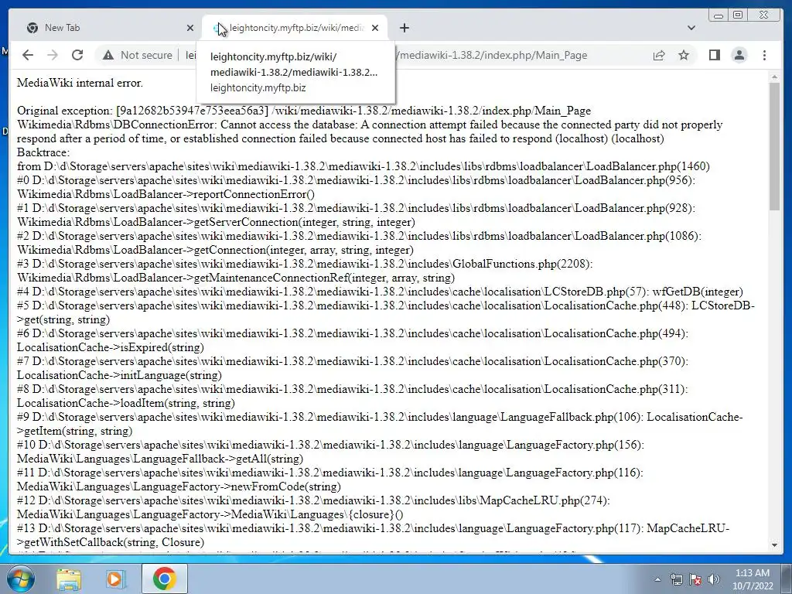Click the '#12' MapCacheLRU.php(274) line
Screen dimensions: 792x594
pos(313,500)
